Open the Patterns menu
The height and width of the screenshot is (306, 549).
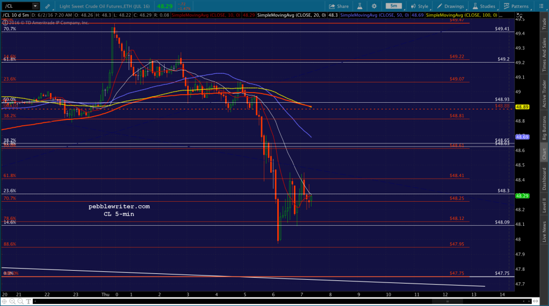[516, 6]
